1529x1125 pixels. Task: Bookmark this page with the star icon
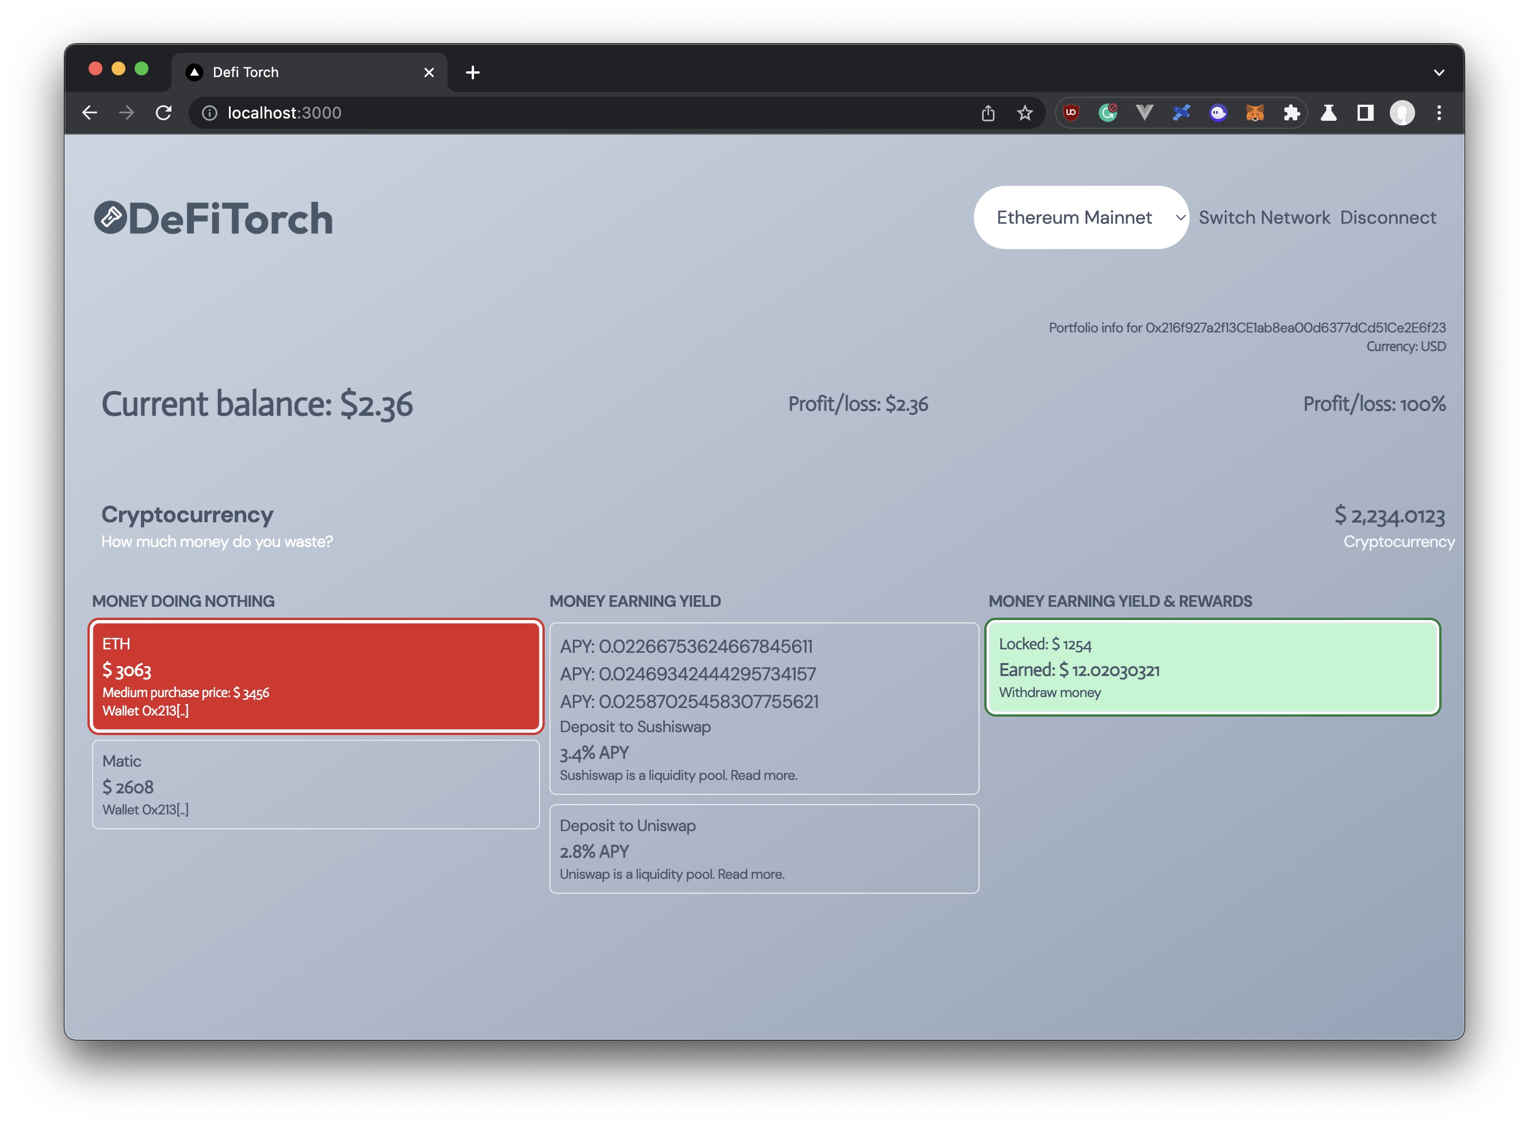[1025, 113]
